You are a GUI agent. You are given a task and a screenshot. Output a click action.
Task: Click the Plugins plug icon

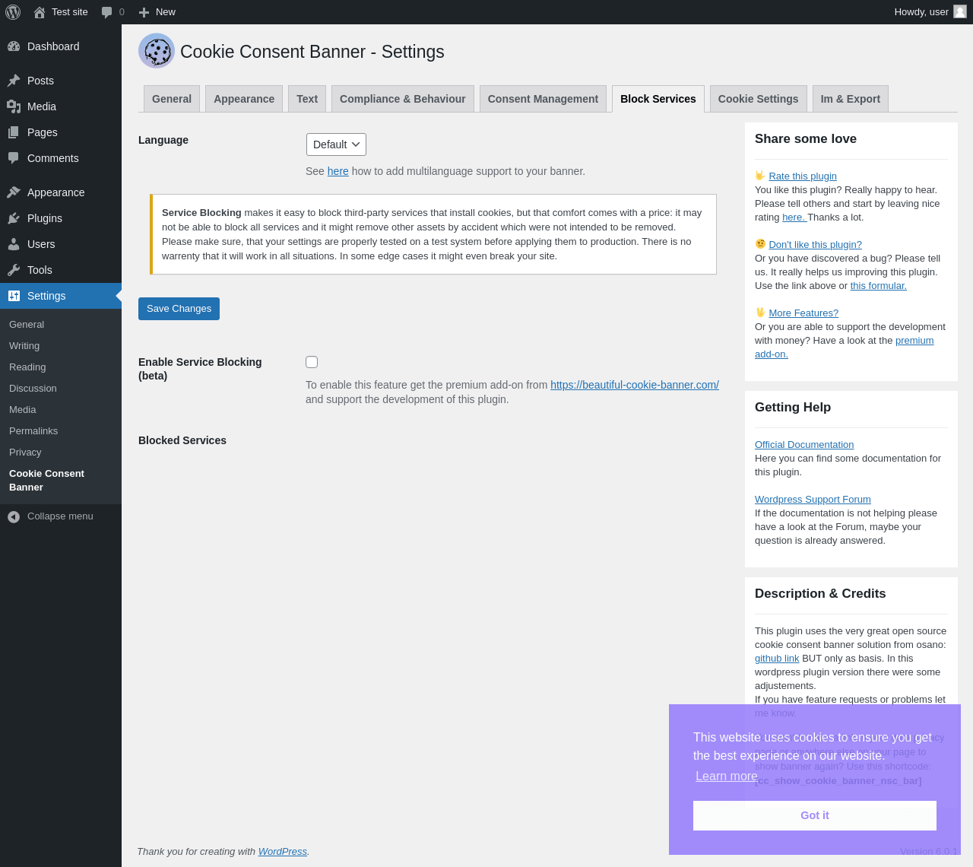(x=14, y=218)
